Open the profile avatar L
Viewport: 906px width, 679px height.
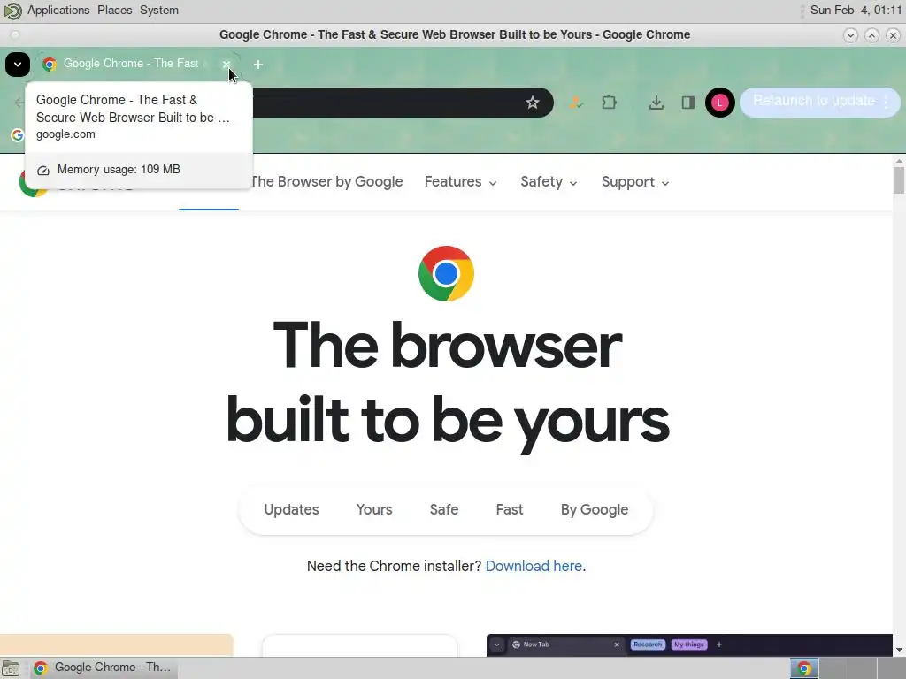point(719,103)
